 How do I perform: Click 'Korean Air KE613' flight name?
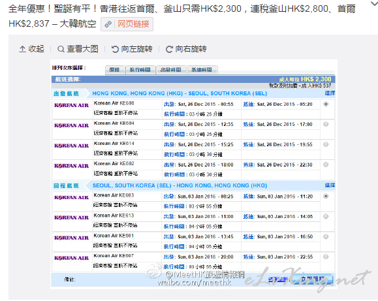tap(114, 215)
